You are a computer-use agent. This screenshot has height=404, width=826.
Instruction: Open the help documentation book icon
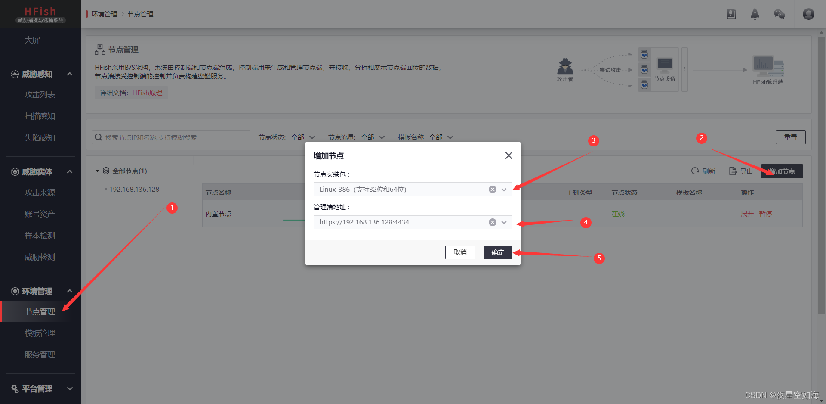pos(731,14)
